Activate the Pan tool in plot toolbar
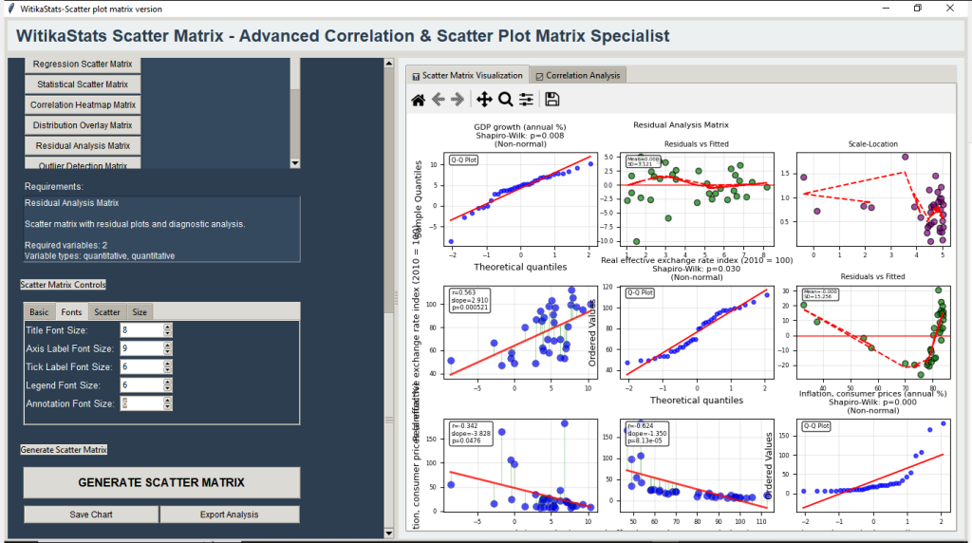The height and width of the screenshot is (543, 972). coord(484,100)
